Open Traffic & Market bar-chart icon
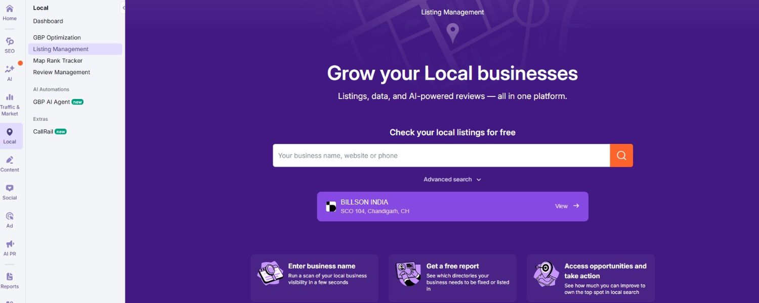The height and width of the screenshot is (303, 759). pos(10,97)
